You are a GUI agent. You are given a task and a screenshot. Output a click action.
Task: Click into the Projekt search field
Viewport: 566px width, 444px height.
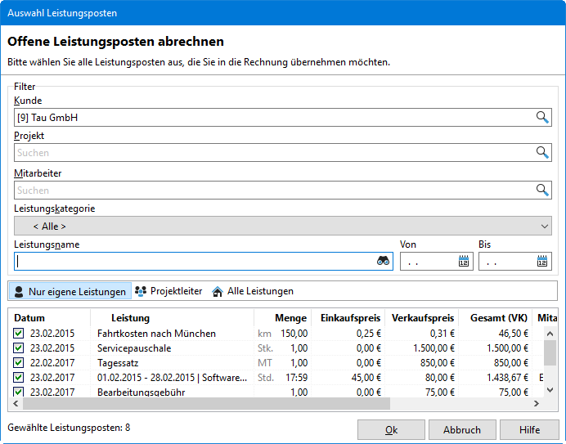(270, 153)
